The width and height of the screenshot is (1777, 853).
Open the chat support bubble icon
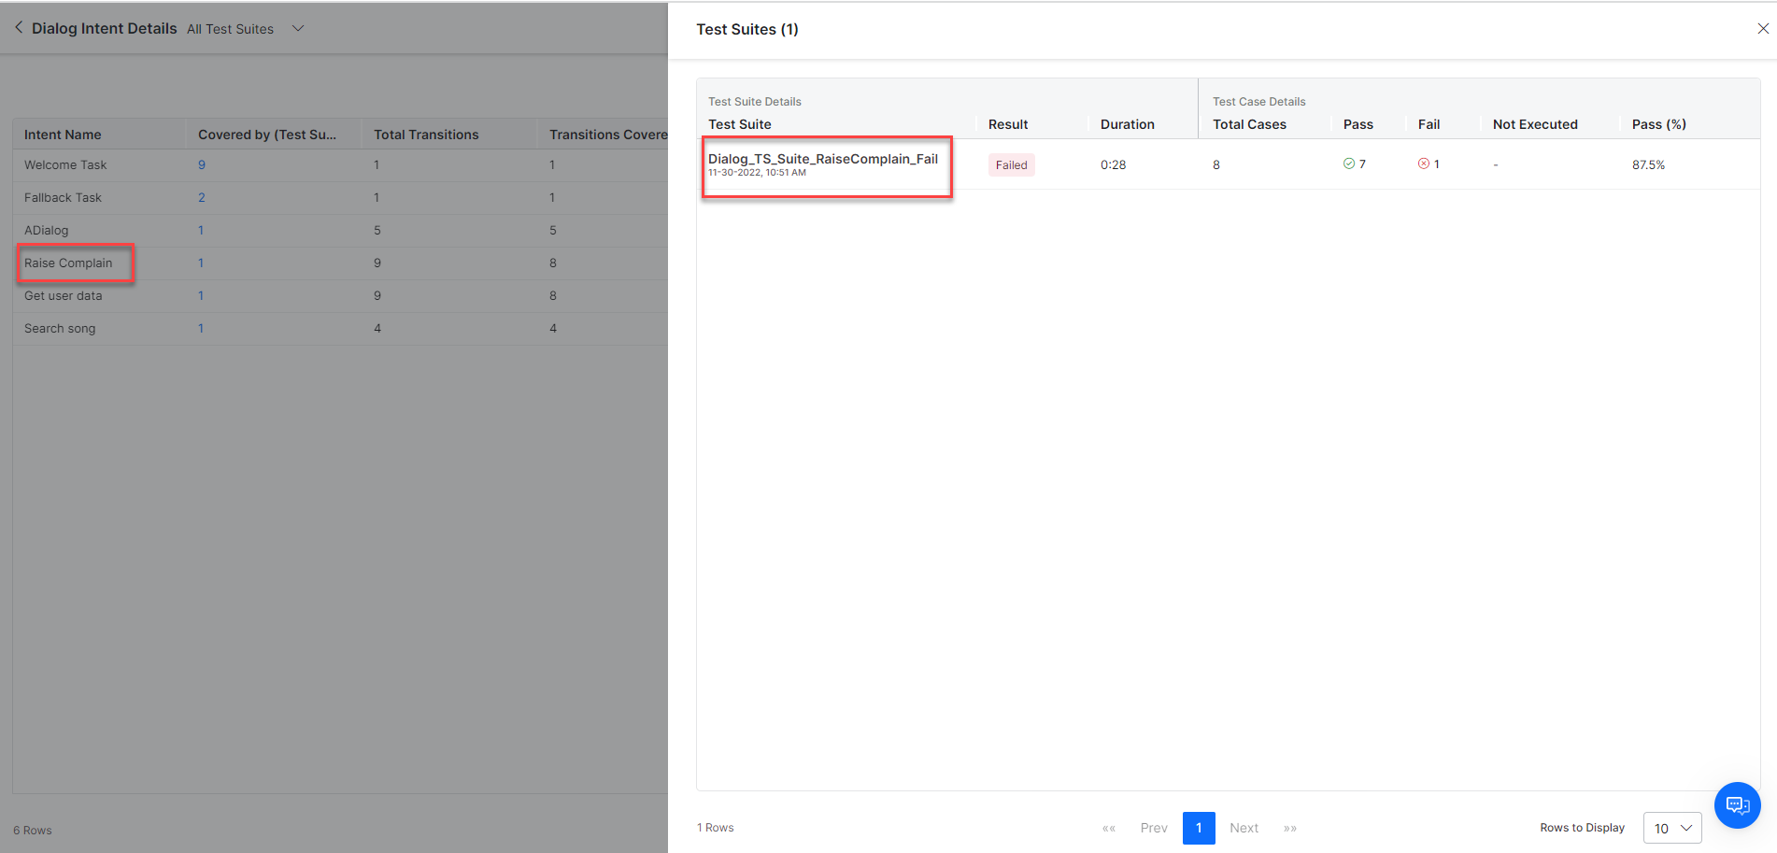pyautogui.click(x=1737, y=804)
